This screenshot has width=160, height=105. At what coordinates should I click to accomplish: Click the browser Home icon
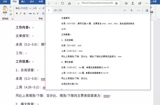click(69, 3)
